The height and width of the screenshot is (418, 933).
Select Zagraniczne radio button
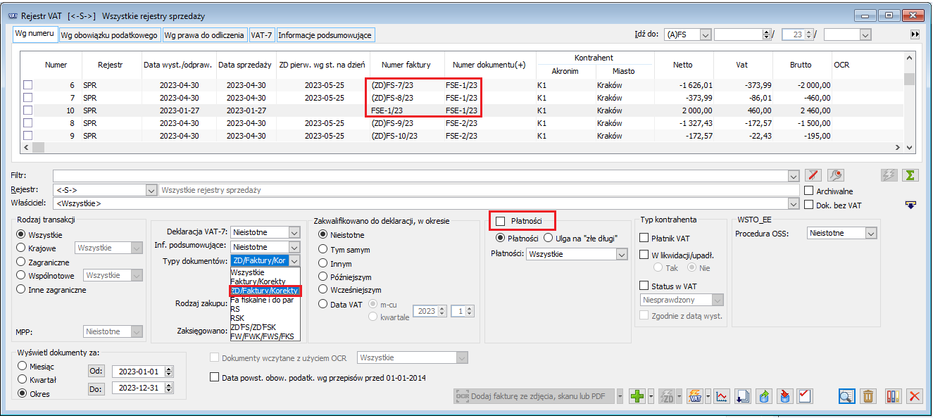pyautogui.click(x=23, y=262)
